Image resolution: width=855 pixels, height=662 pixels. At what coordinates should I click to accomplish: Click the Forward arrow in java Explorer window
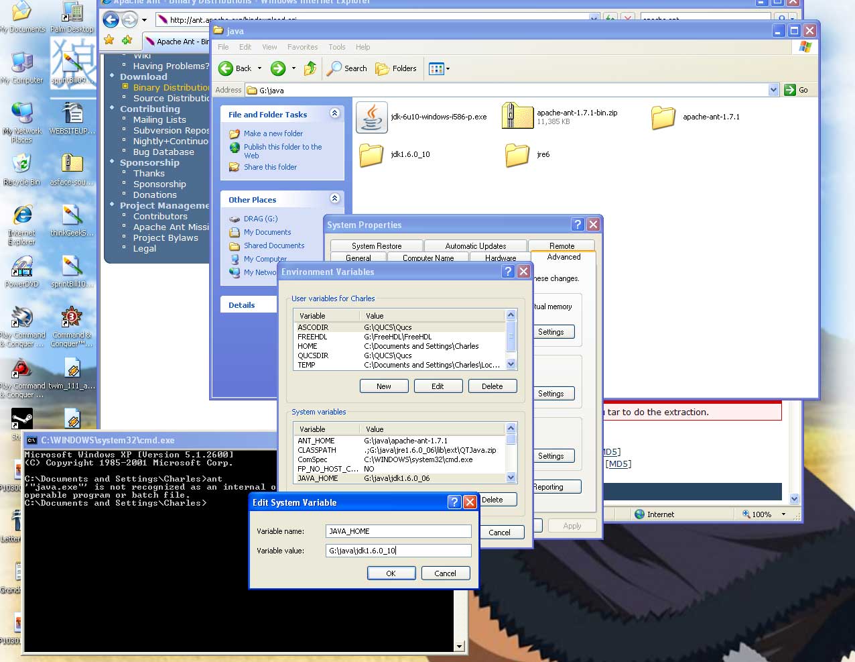[278, 68]
